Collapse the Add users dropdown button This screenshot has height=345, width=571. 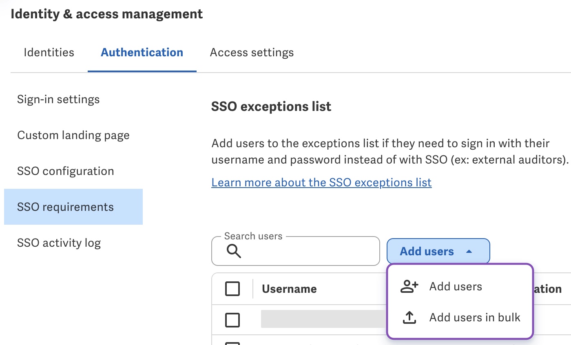pyautogui.click(x=438, y=251)
